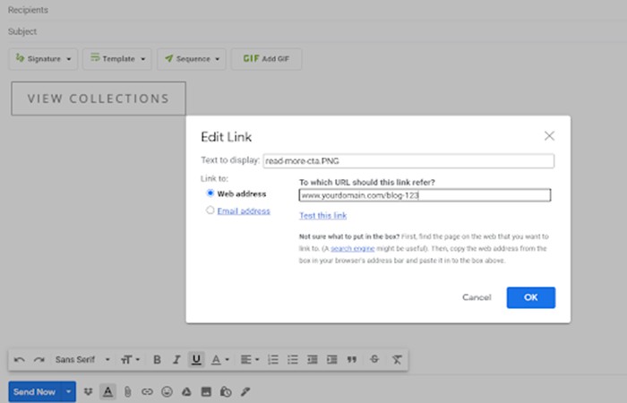
Task: Toggle the underline formatting button
Action: tap(195, 359)
